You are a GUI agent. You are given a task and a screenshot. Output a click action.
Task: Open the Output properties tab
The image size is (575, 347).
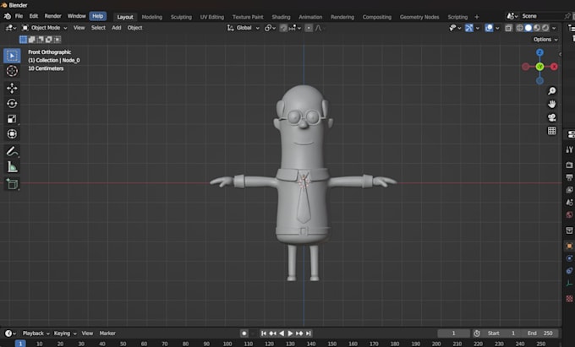[x=569, y=177]
